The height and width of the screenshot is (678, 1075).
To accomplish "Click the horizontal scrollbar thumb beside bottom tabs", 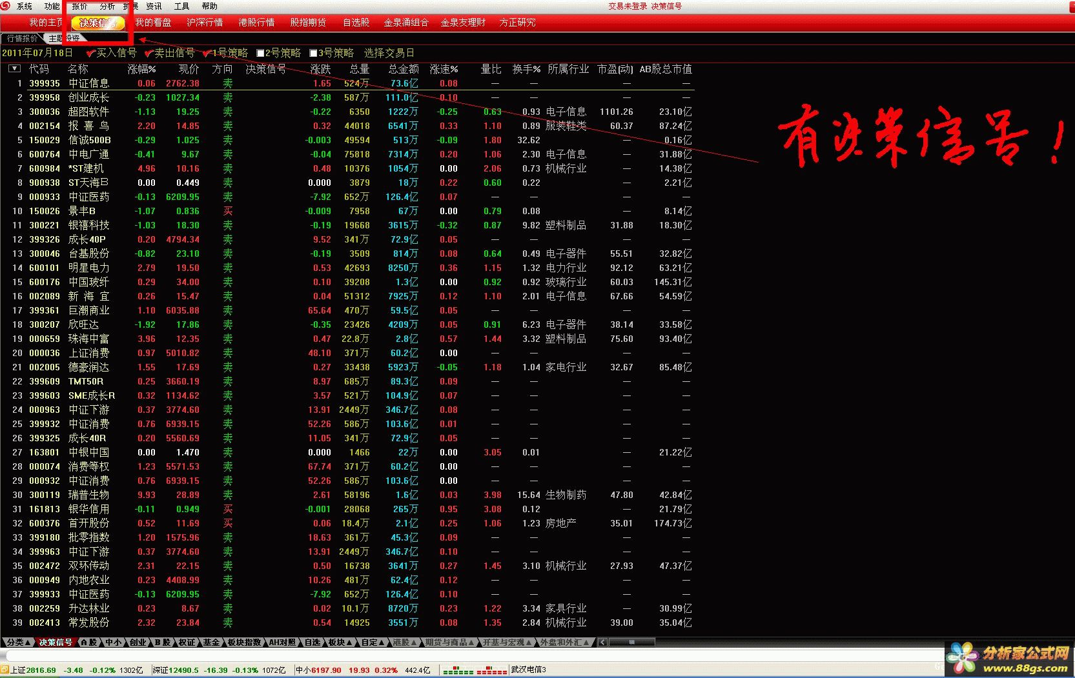I will (632, 642).
